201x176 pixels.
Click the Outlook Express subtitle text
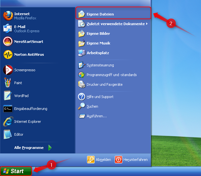(x=27, y=31)
